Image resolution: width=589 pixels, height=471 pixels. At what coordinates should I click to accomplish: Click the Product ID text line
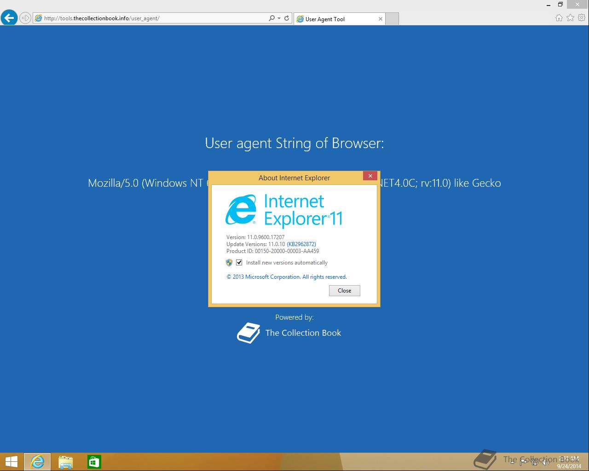(x=272, y=251)
